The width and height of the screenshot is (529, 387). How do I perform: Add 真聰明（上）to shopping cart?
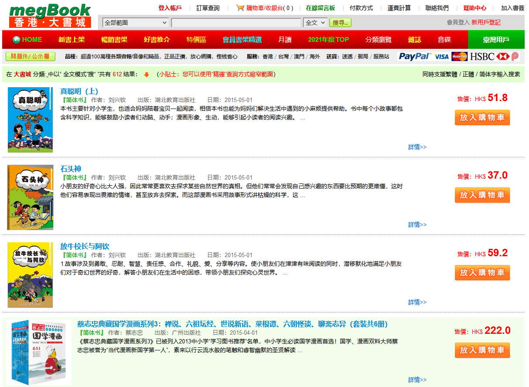click(482, 118)
